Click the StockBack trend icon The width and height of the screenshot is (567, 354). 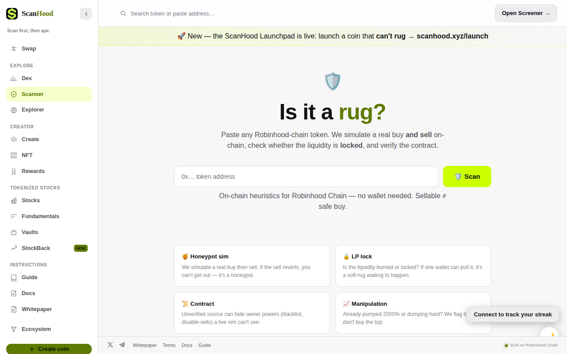(14, 248)
